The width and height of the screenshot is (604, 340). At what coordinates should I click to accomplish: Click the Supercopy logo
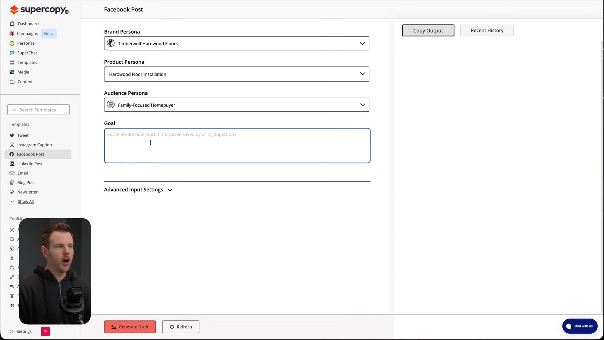point(39,10)
